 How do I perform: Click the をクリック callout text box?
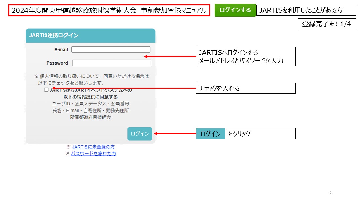(x=260, y=134)
